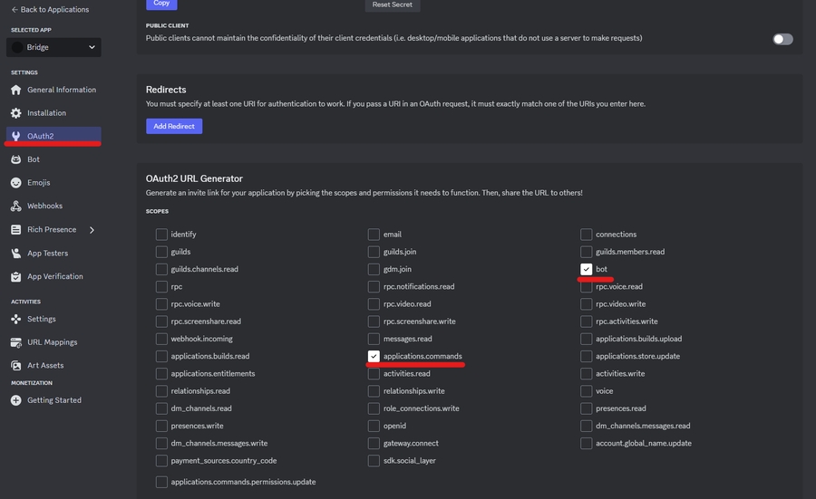This screenshot has width=816, height=499.
Task: Toggle the Public Client switch
Action: click(782, 39)
